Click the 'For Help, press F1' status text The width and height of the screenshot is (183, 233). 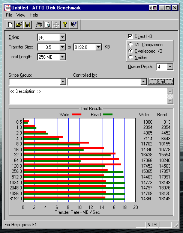[21, 224]
